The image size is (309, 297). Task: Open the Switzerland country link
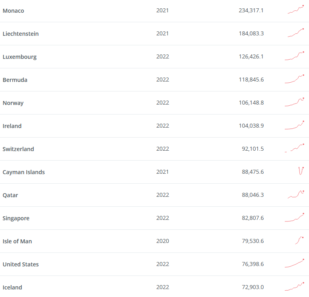tap(18, 149)
